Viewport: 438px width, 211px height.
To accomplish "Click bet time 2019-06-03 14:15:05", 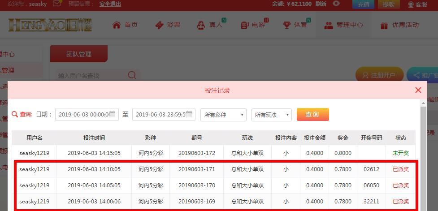I will tap(94, 153).
